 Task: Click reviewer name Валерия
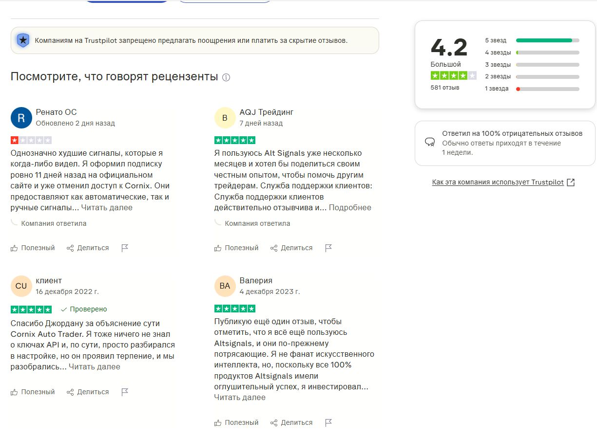pyautogui.click(x=256, y=281)
